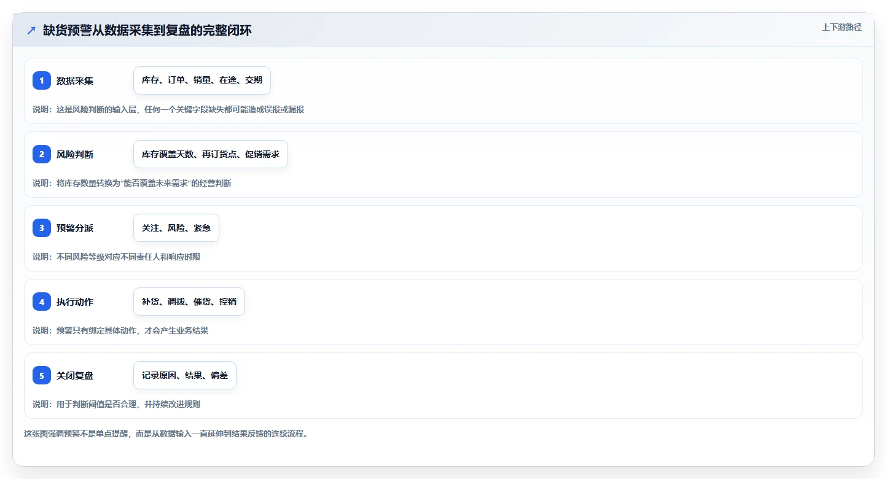
Task: Click the note about 判断阈值是否合理
Action: point(117,404)
